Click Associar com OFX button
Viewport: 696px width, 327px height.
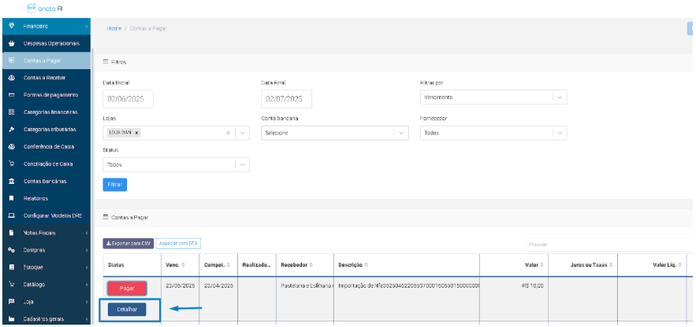(178, 244)
